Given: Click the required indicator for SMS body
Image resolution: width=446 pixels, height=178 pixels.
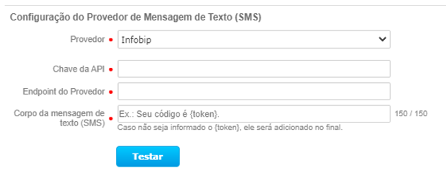Looking at the screenshot, I should click(111, 119).
